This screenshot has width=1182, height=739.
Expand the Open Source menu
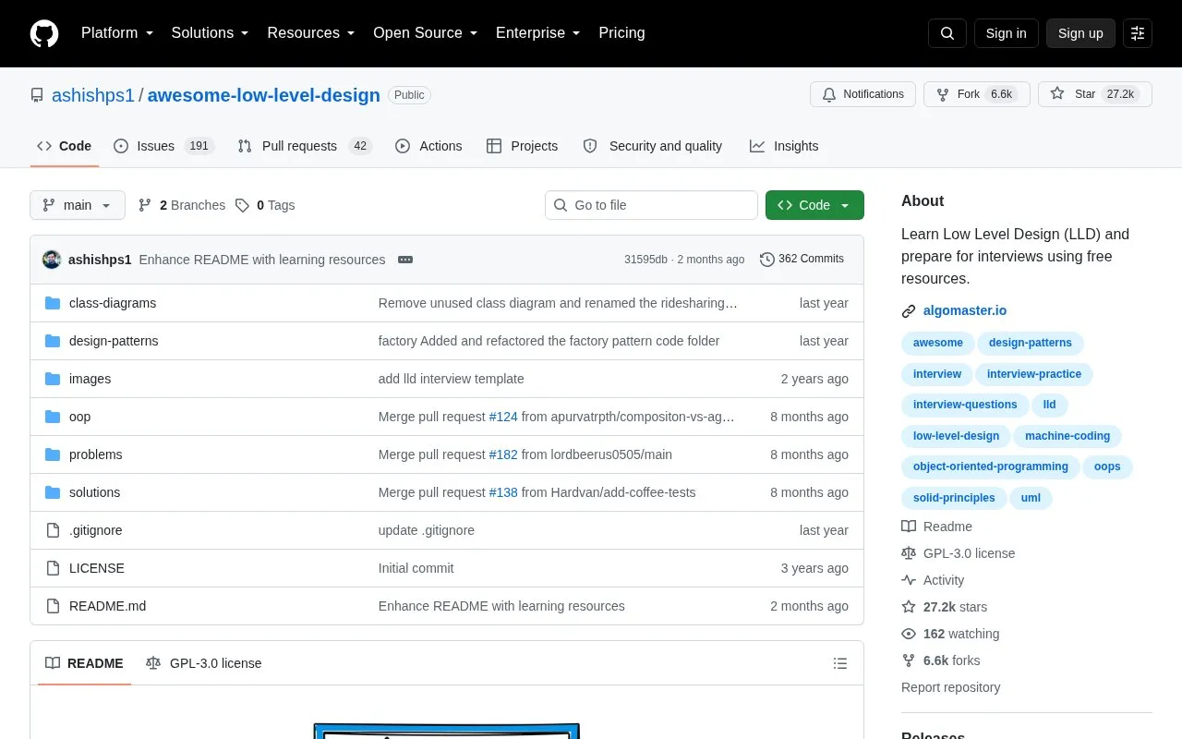tap(425, 33)
